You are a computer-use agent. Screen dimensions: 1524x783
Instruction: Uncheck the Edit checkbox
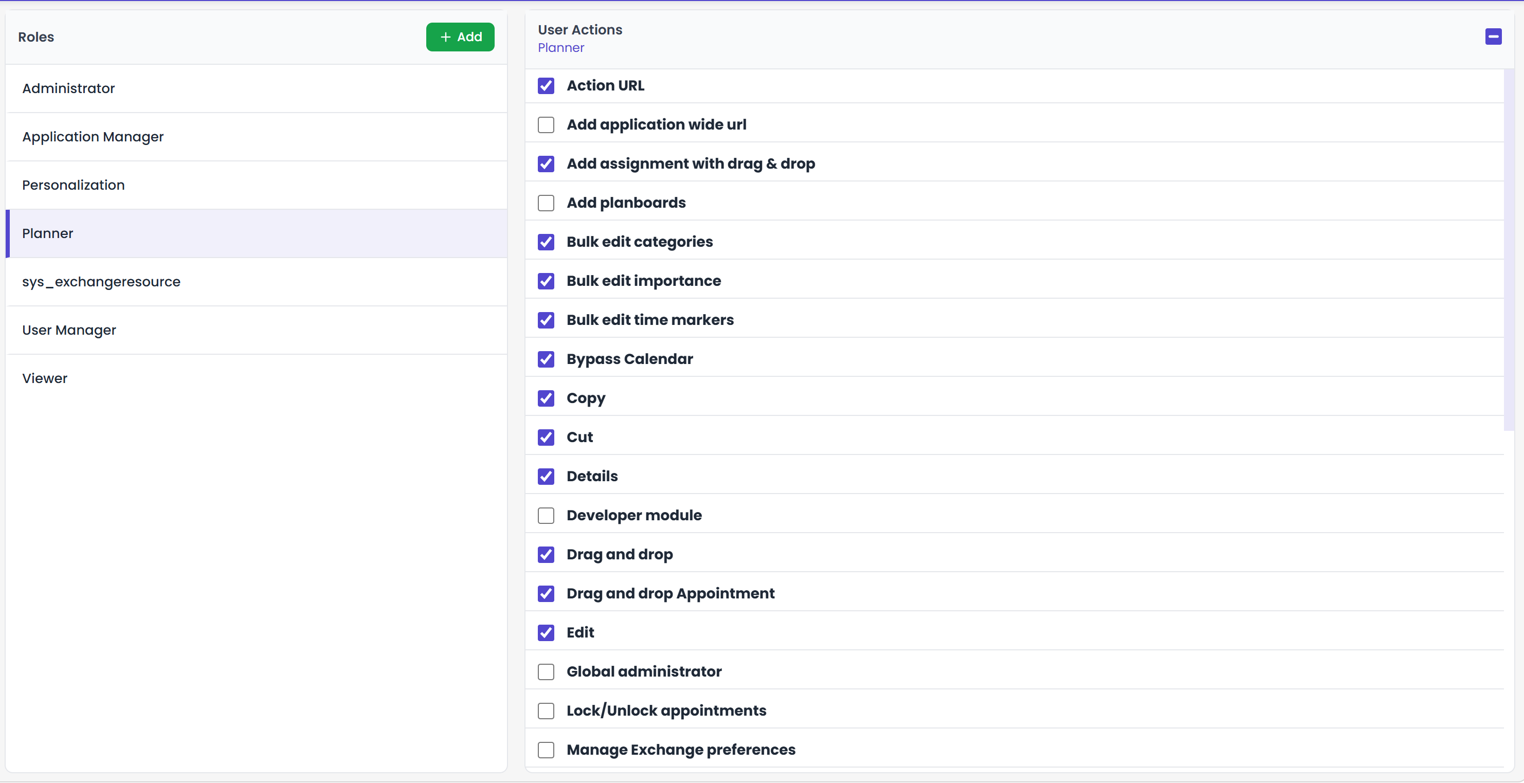coord(546,632)
